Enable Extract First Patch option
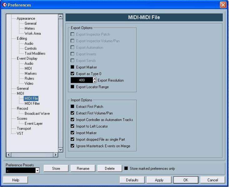Screen dimensions: 229x187 pyautogui.click(x=72, y=106)
